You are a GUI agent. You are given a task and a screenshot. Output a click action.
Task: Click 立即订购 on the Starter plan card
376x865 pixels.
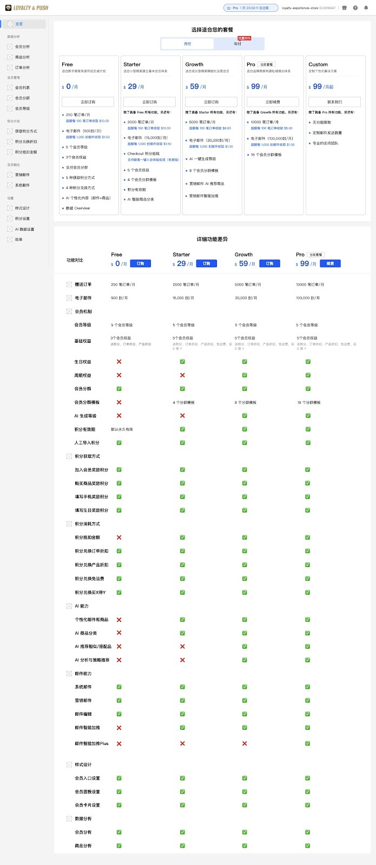point(149,102)
